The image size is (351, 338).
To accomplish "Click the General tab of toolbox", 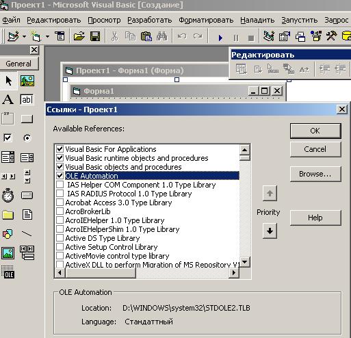I will (19, 64).
